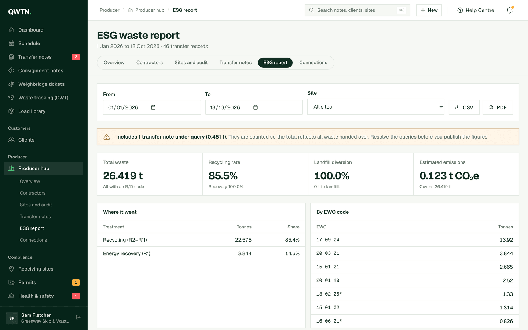Click the notifications bell icon
Viewport: 528px width, 330px height.
(x=510, y=10)
